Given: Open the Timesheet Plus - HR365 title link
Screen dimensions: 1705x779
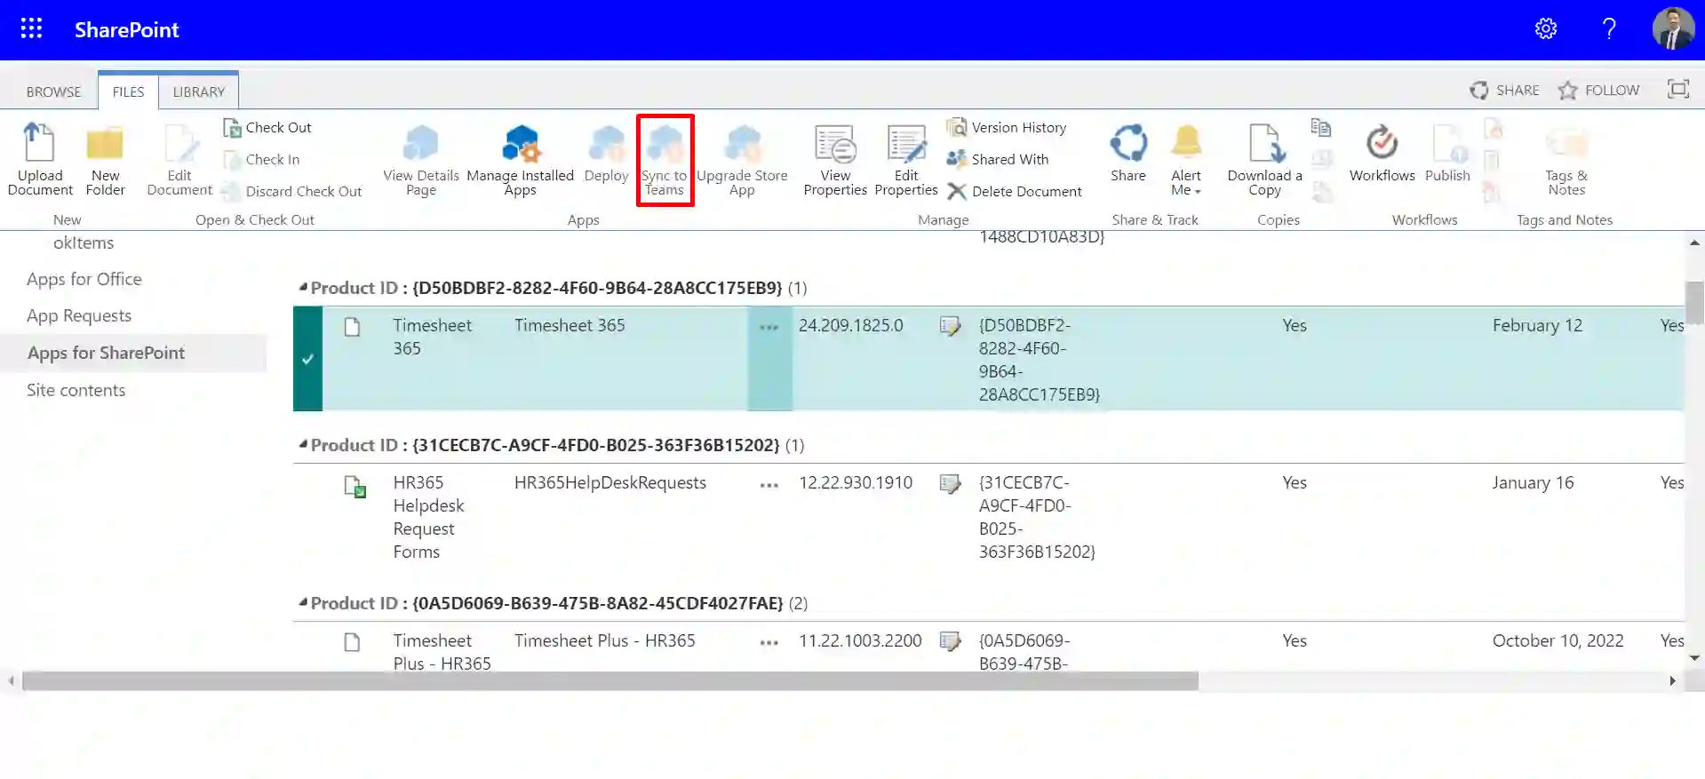Looking at the screenshot, I should click(442, 652).
